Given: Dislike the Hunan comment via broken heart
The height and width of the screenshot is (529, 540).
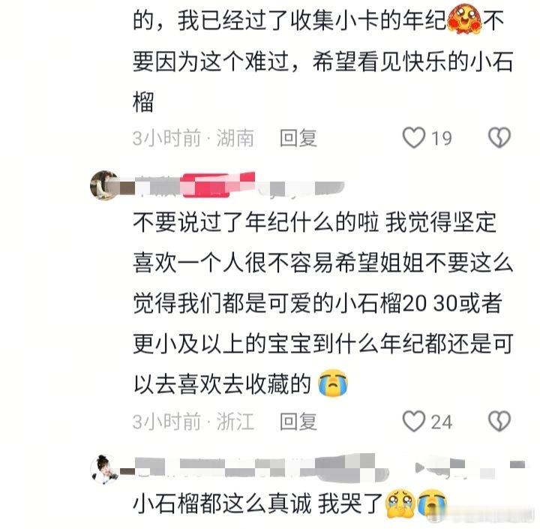Looking at the screenshot, I should pos(499,138).
